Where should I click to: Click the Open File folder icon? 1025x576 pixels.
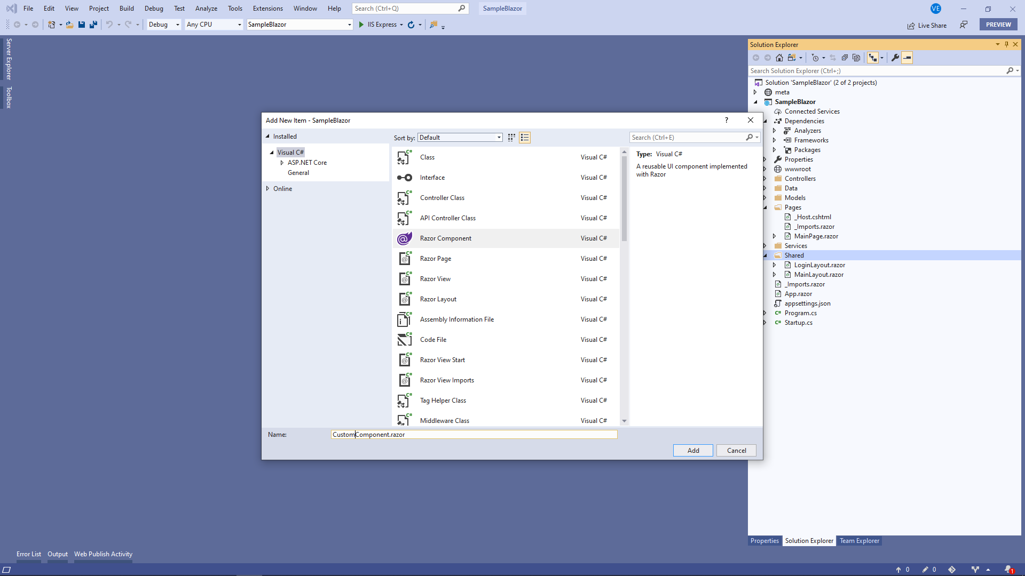coord(69,25)
